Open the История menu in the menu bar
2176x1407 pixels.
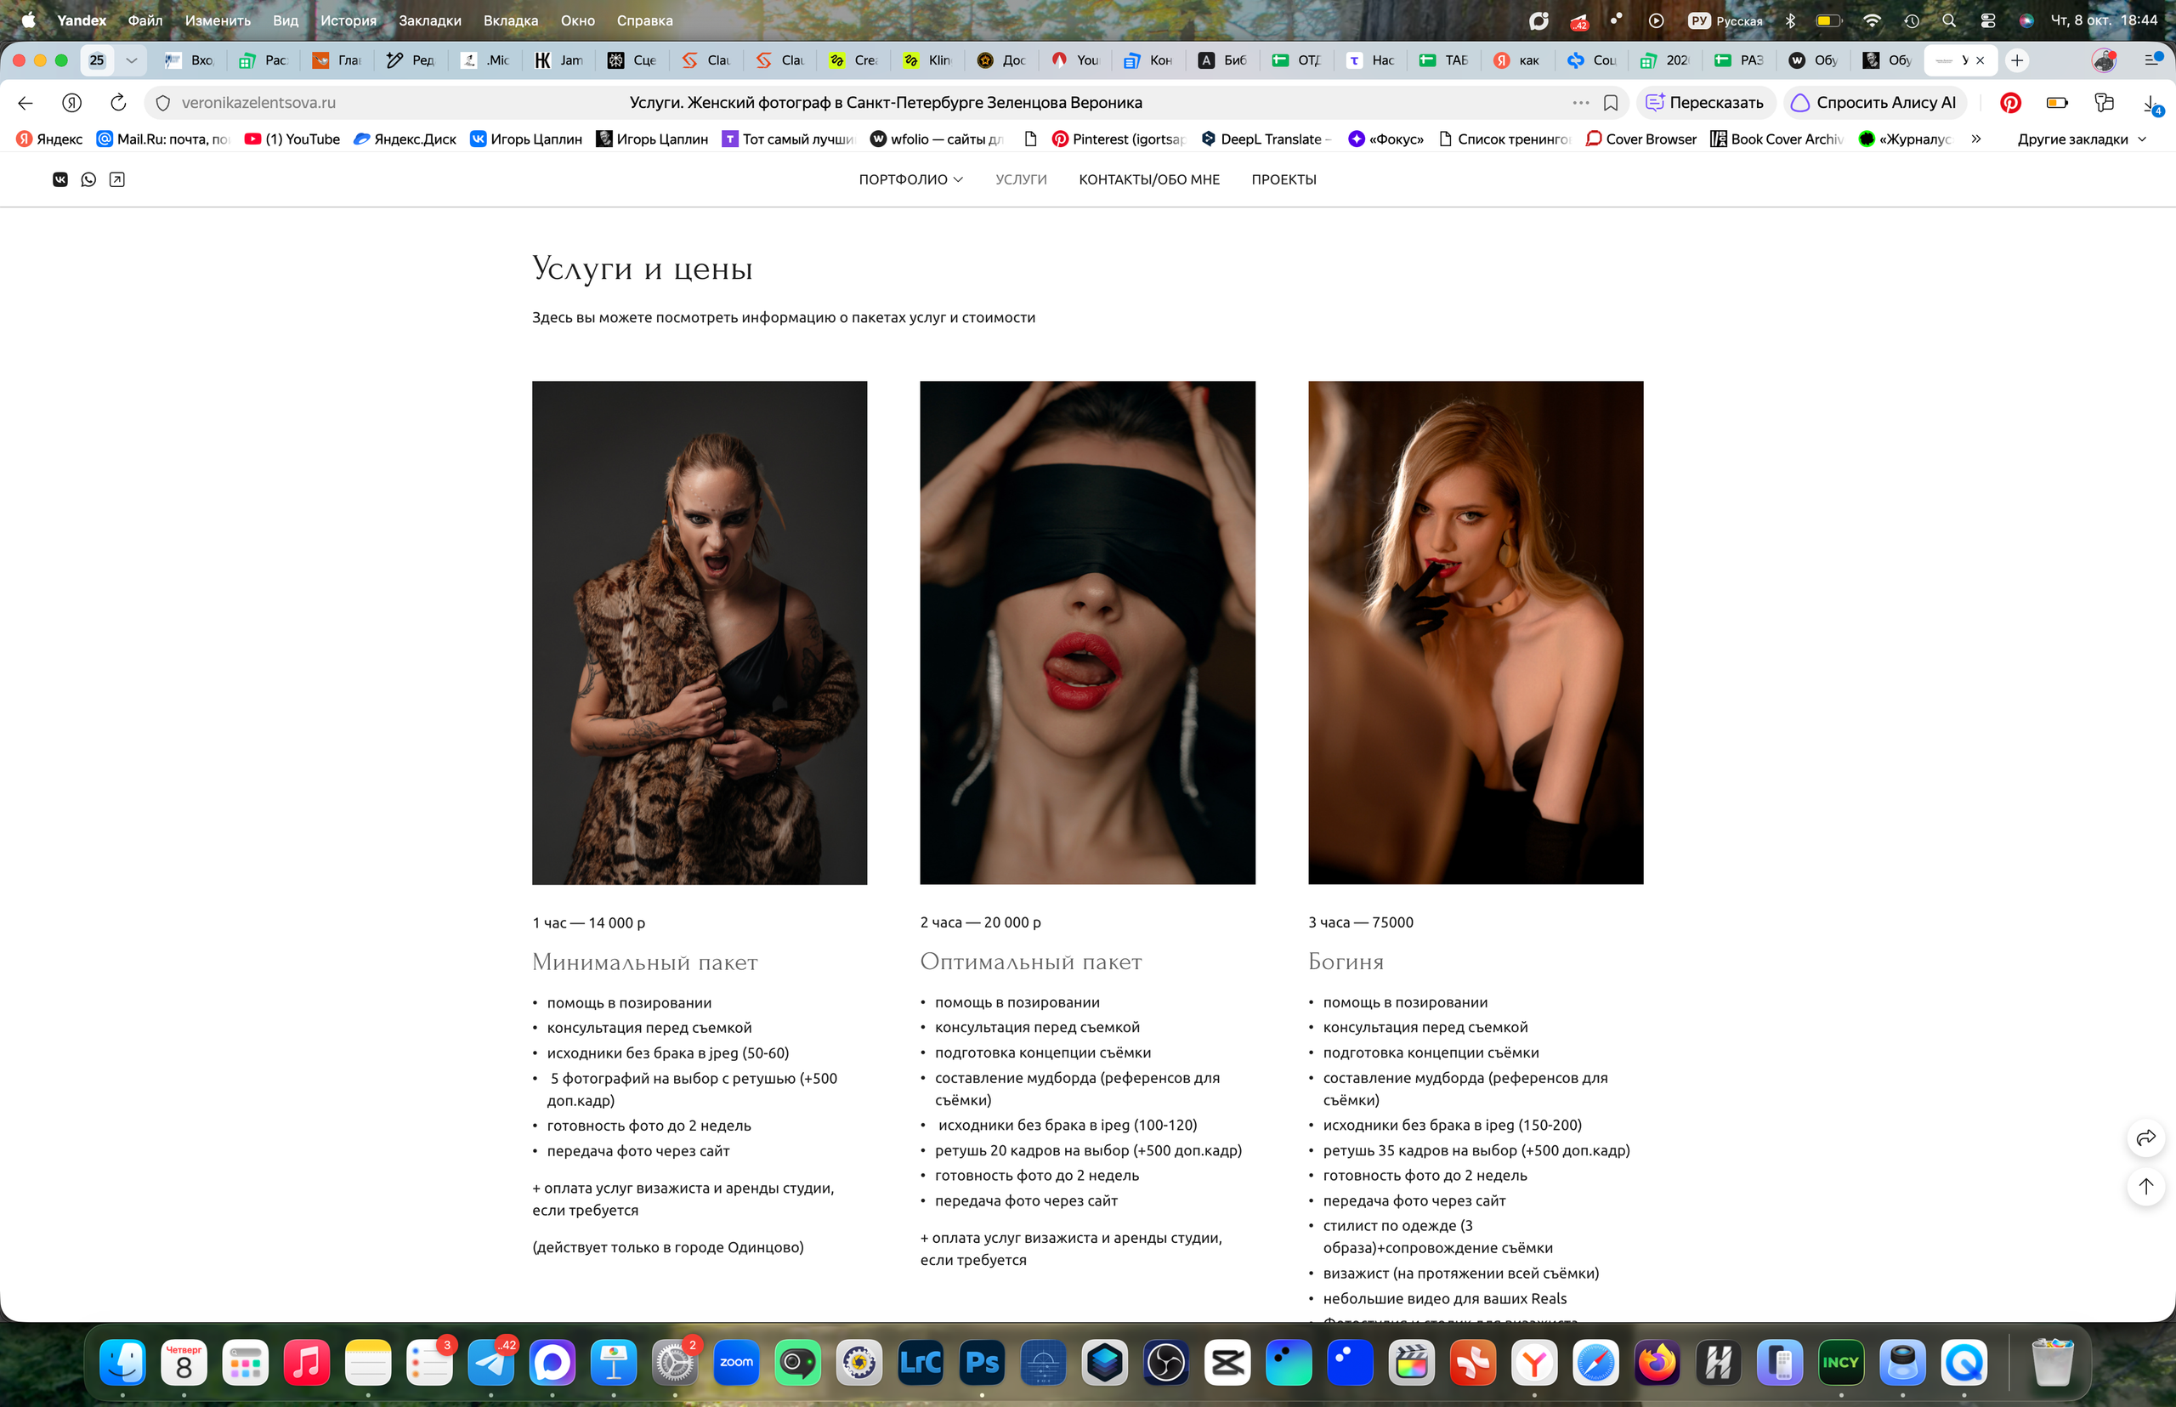point(348,20)
